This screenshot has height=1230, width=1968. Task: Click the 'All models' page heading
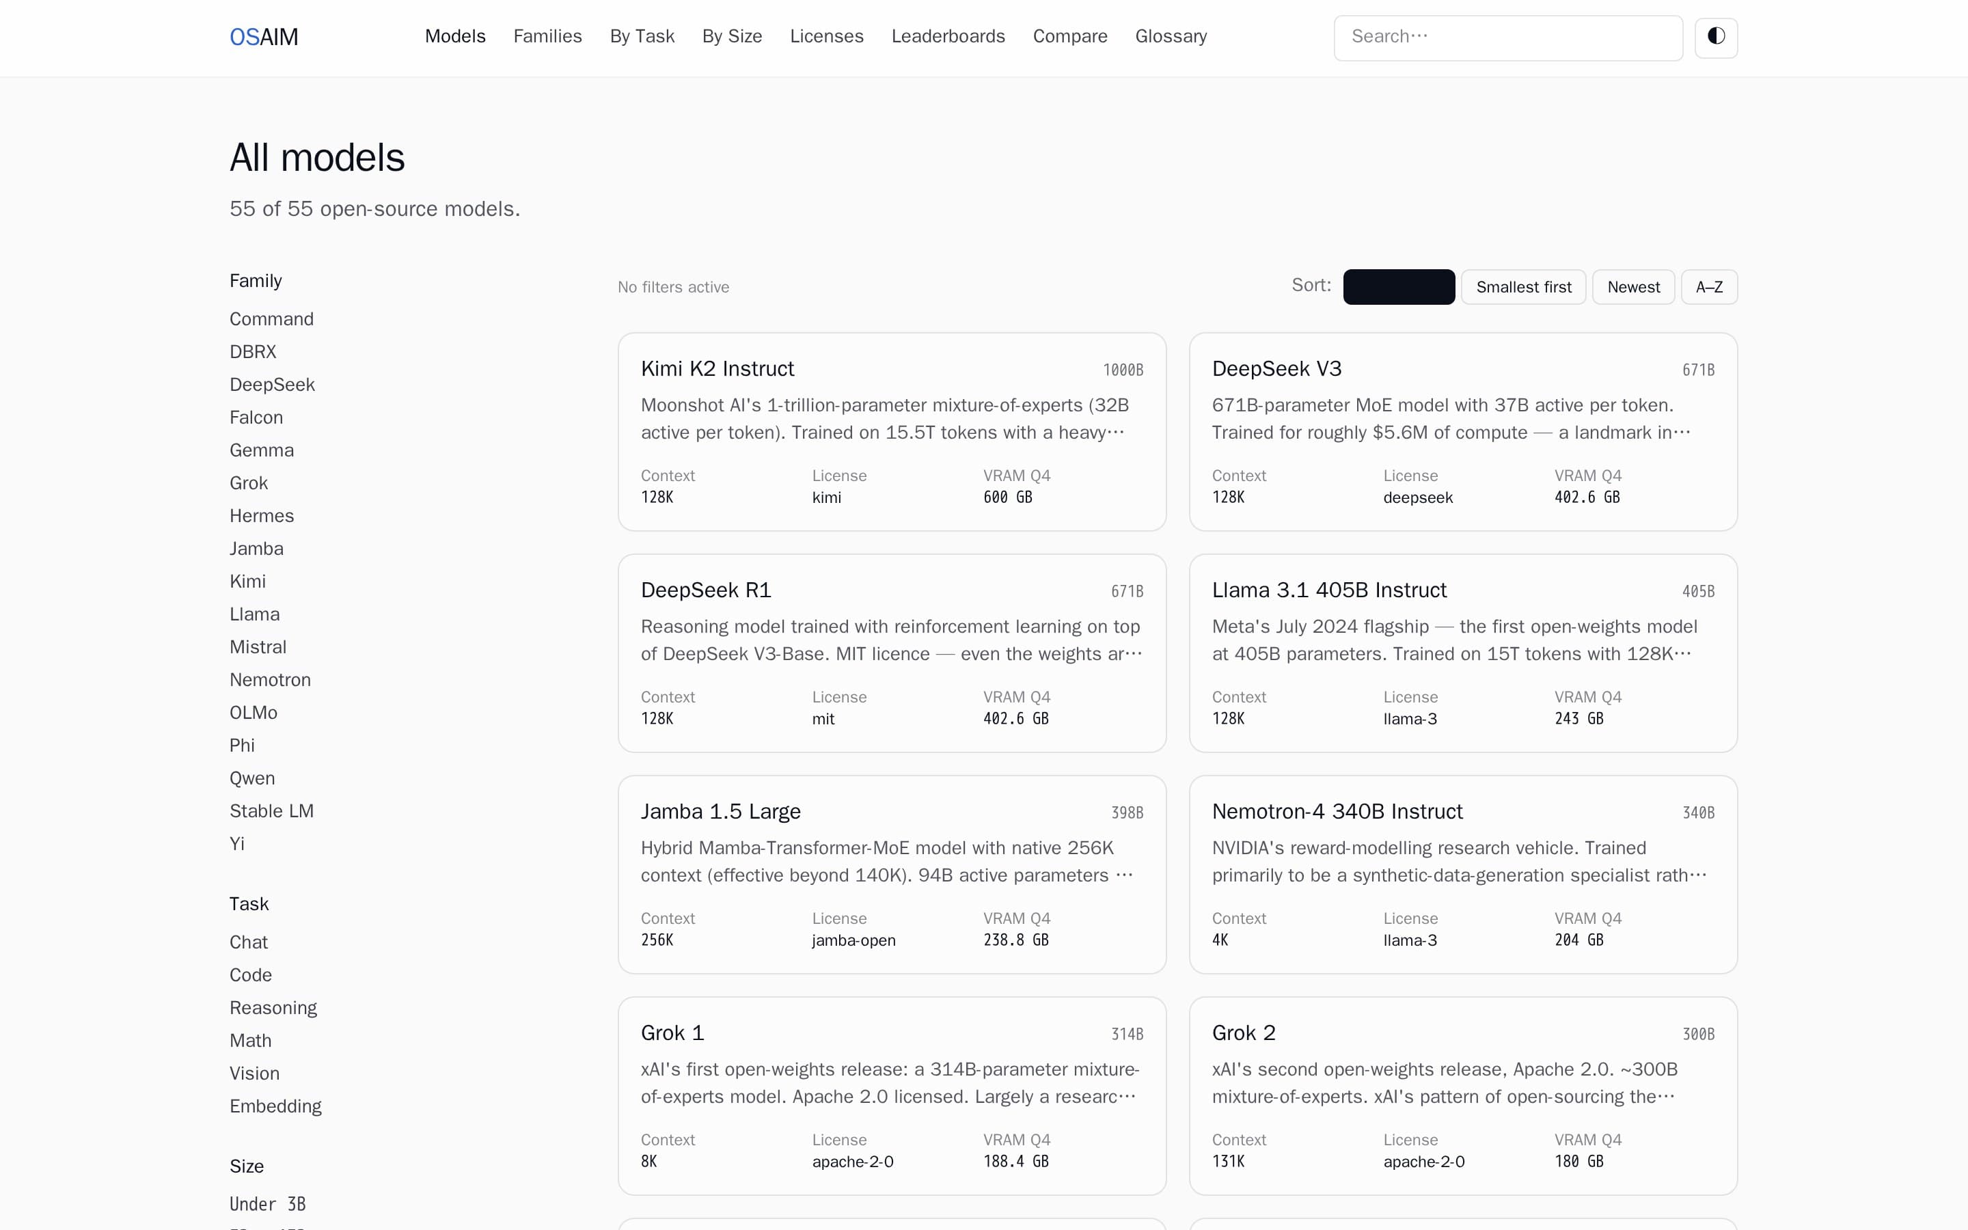click(x=317, y=158)
